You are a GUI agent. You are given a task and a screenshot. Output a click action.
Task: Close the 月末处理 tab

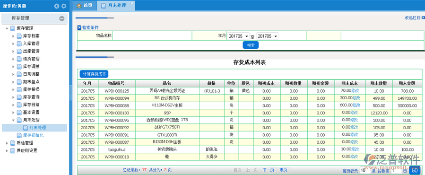[x=132, y=3]
